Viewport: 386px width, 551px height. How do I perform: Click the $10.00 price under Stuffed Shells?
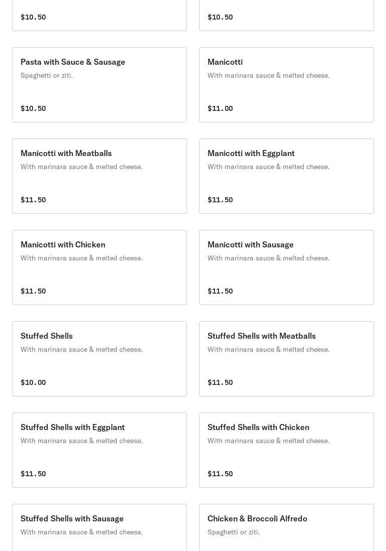point(33,382)
